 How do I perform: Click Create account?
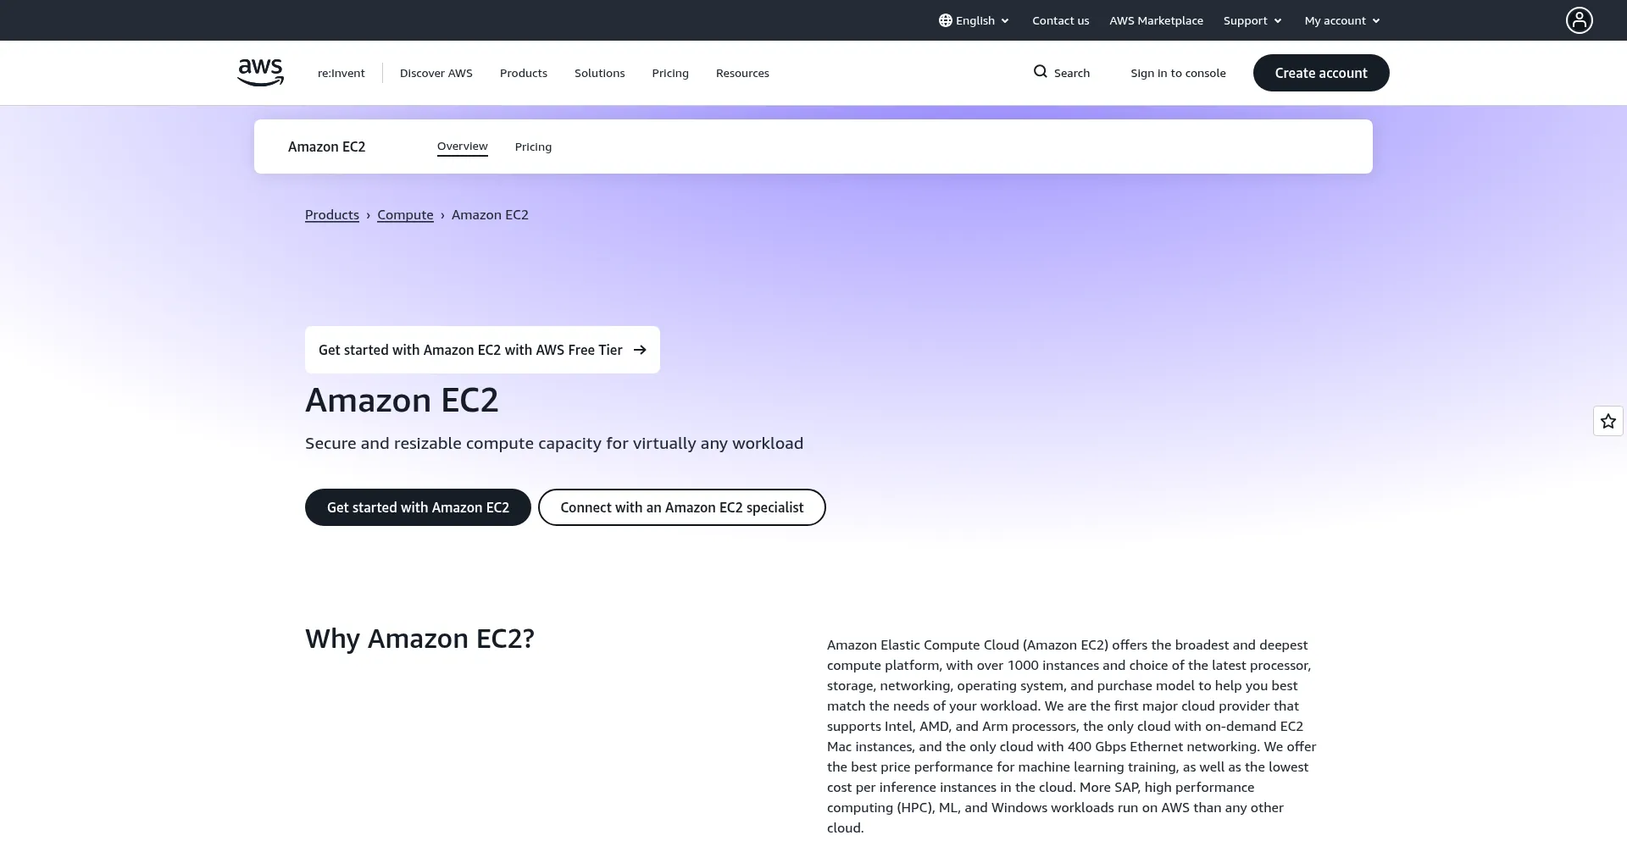[1320, 73]
